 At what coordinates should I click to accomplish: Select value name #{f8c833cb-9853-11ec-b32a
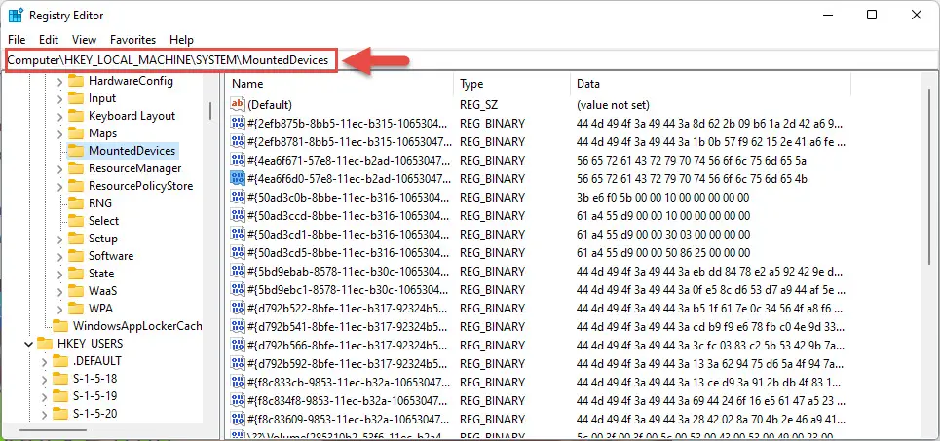[349, 383]
